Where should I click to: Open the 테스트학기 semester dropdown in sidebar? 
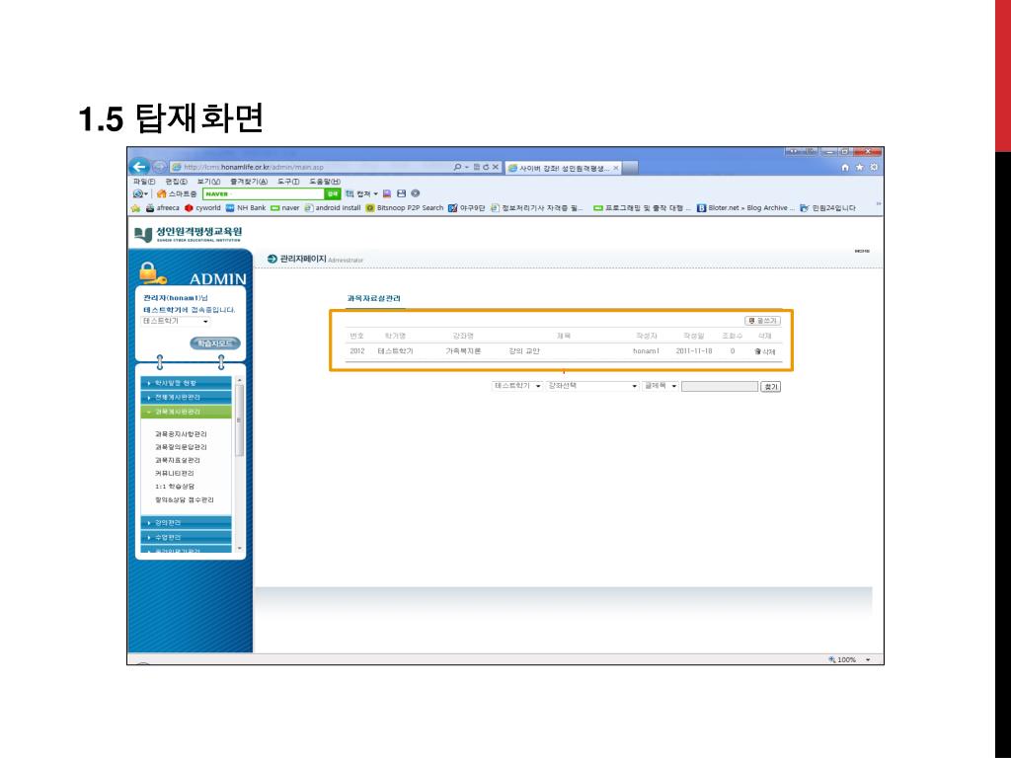(176, 321)
